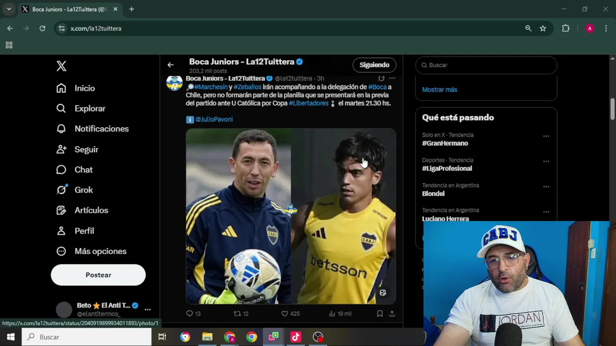The width and height of the screenshot is (616, 346).
Task: Open Chrome profile avatar A
Action: click(x=590, y=28)
